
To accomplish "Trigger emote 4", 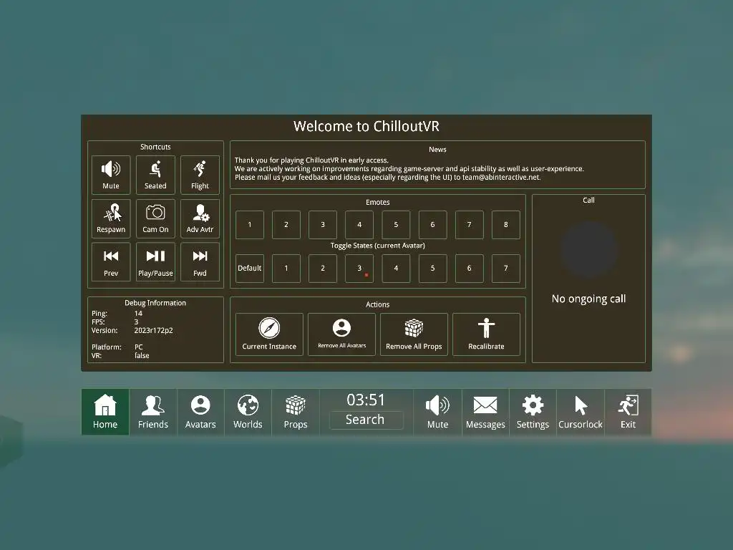I will coord(359,225).
